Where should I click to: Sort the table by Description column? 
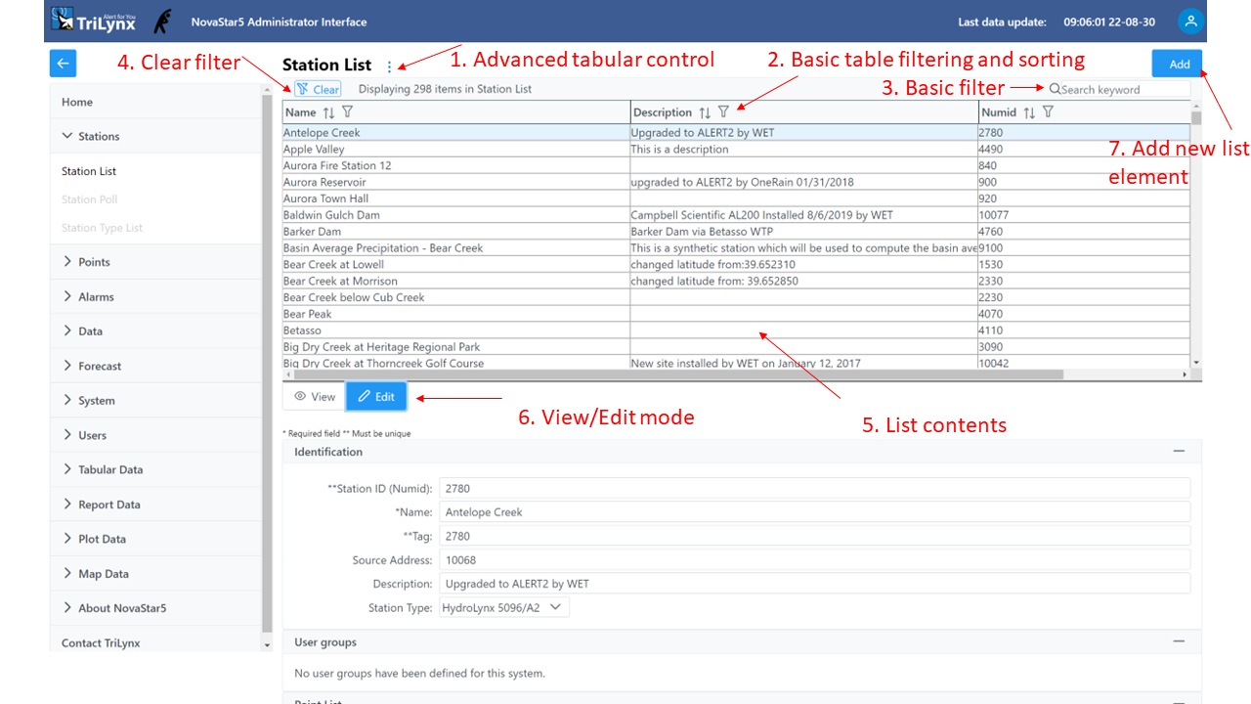click(705, 112)
